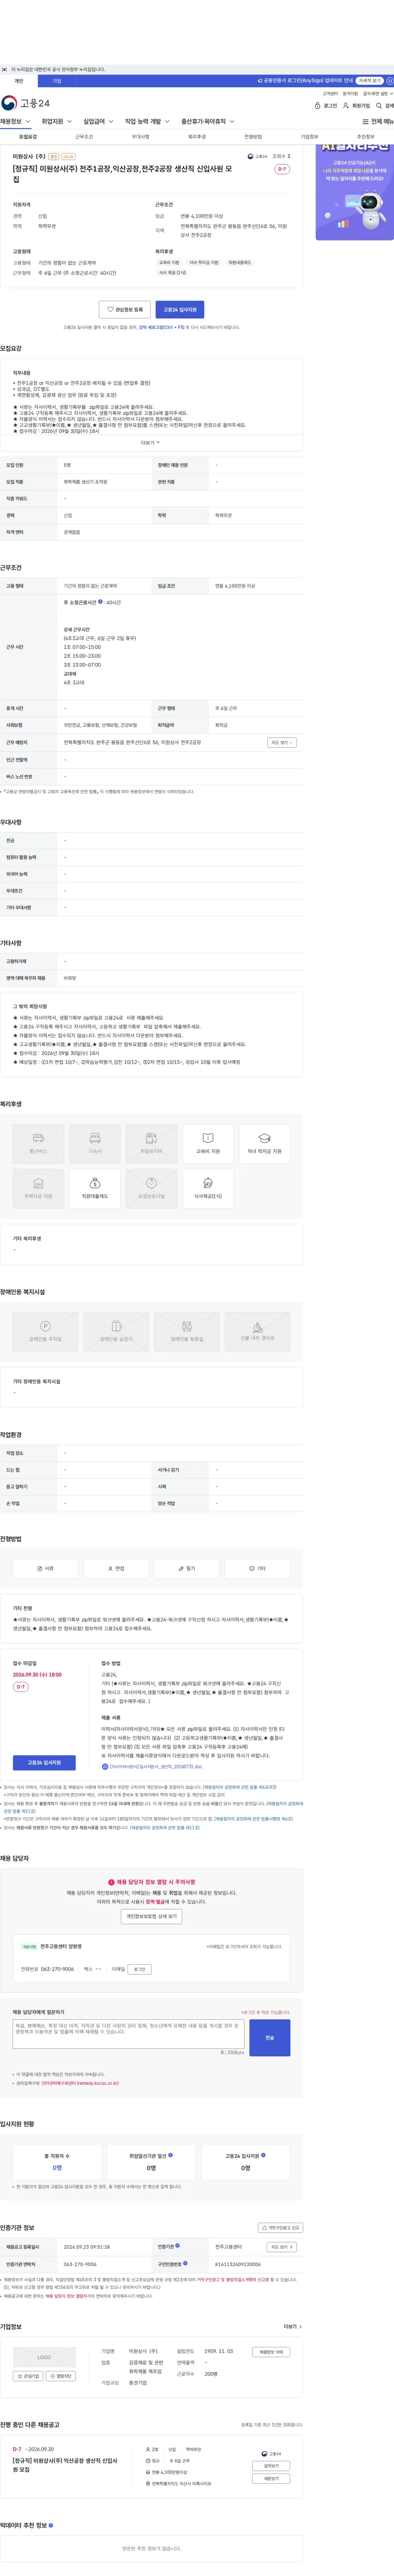Click the 자녀 학자금 지원 icon
Viewport: 394px width, 2576px height.
264,1143
